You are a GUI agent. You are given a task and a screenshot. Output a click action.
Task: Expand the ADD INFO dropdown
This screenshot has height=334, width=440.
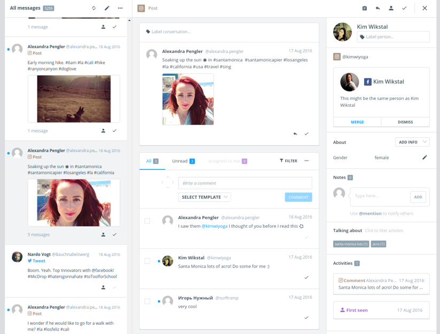pyautogui.click(x=412, y=142)
